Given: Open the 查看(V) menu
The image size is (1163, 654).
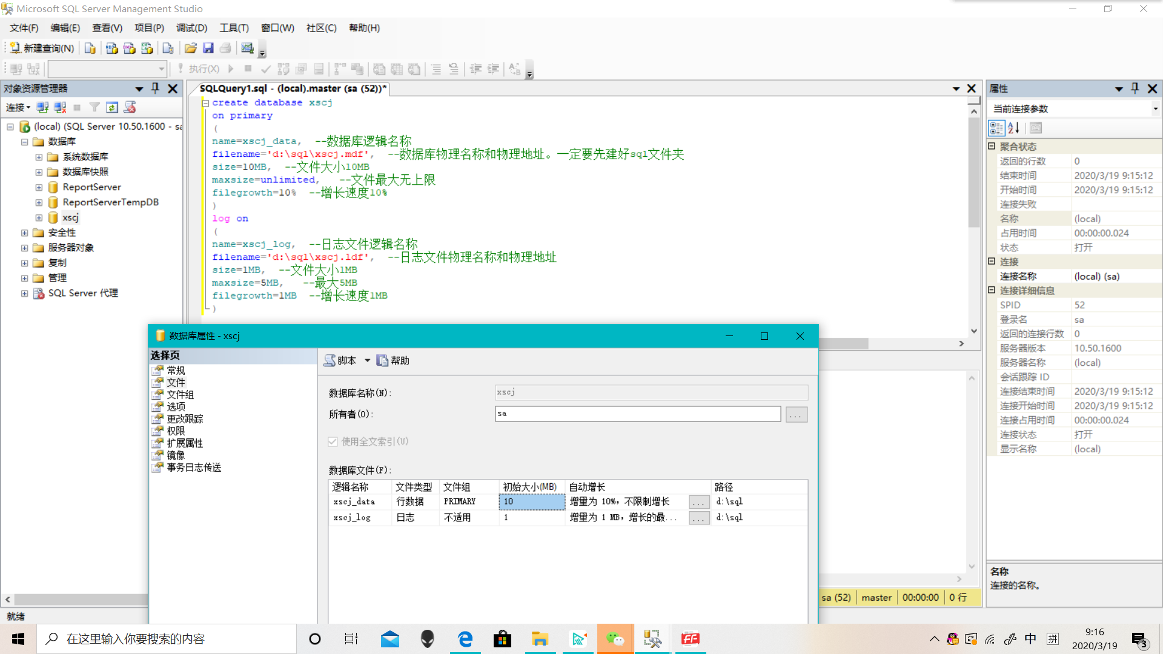Looking at the screenshot, I should (x=107, y=28).
